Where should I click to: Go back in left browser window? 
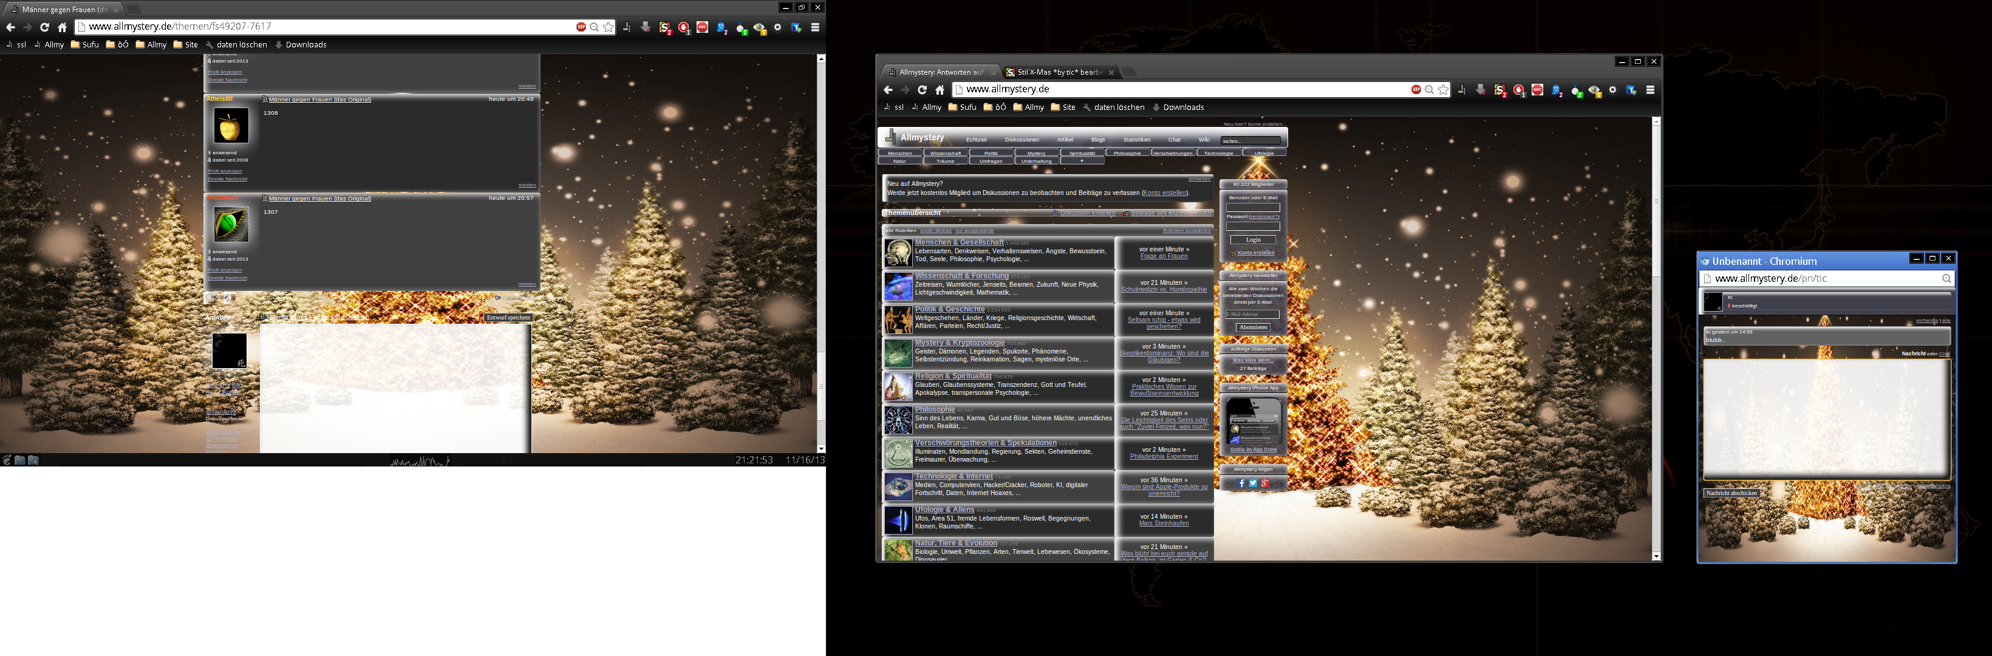[x=11, y=27]
